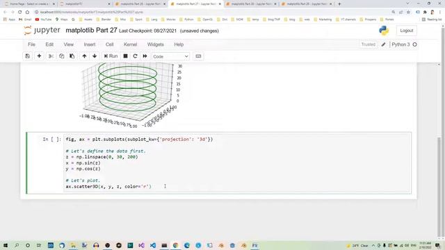
Task: Open the Reading list
Action: (x=432, y=19)
